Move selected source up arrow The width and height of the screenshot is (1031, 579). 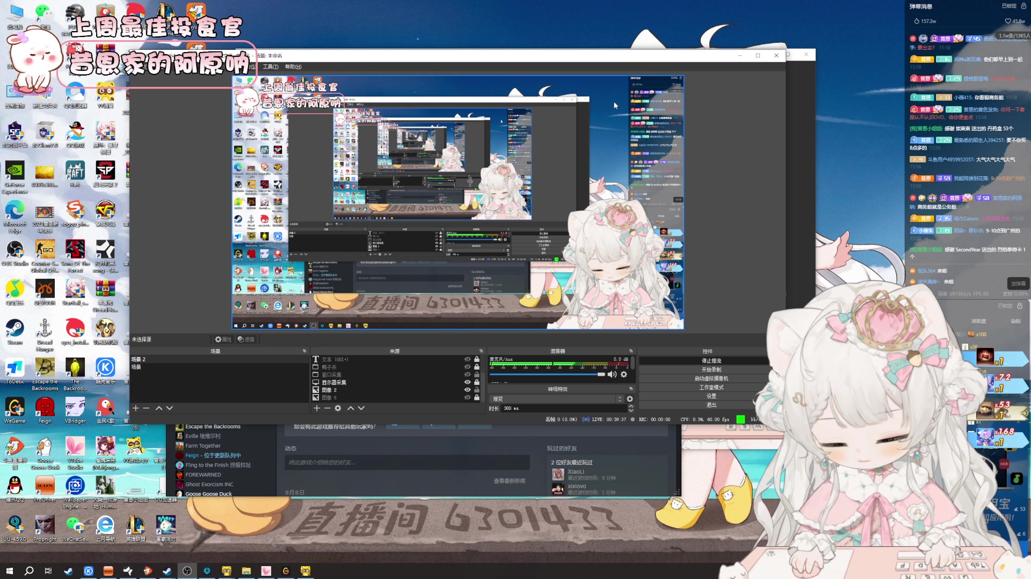click(x=351, y=408)
